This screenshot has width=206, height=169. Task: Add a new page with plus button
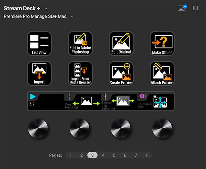click(147, 155)
